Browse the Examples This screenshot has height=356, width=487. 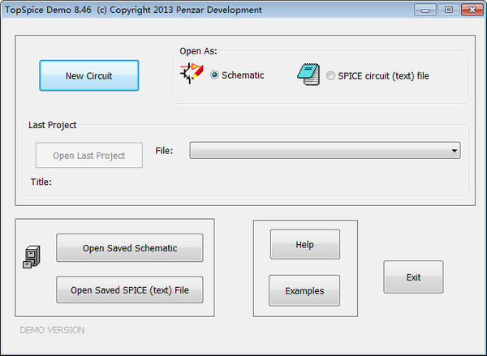(x=304, y=290)
